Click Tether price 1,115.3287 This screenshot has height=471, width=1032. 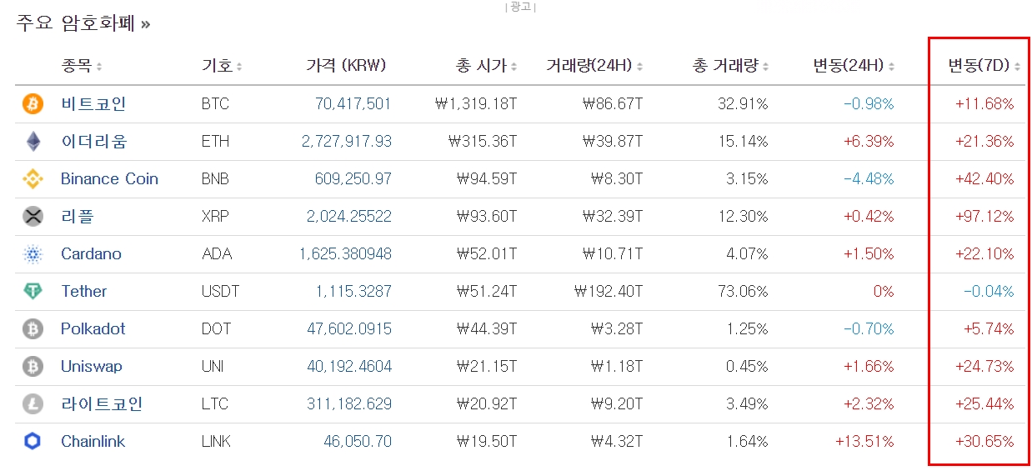click(353, 292)
